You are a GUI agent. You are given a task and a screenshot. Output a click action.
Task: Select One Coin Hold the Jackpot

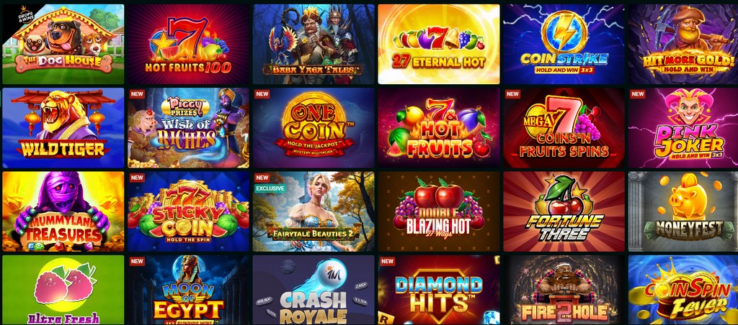click(x=314, y=128)
